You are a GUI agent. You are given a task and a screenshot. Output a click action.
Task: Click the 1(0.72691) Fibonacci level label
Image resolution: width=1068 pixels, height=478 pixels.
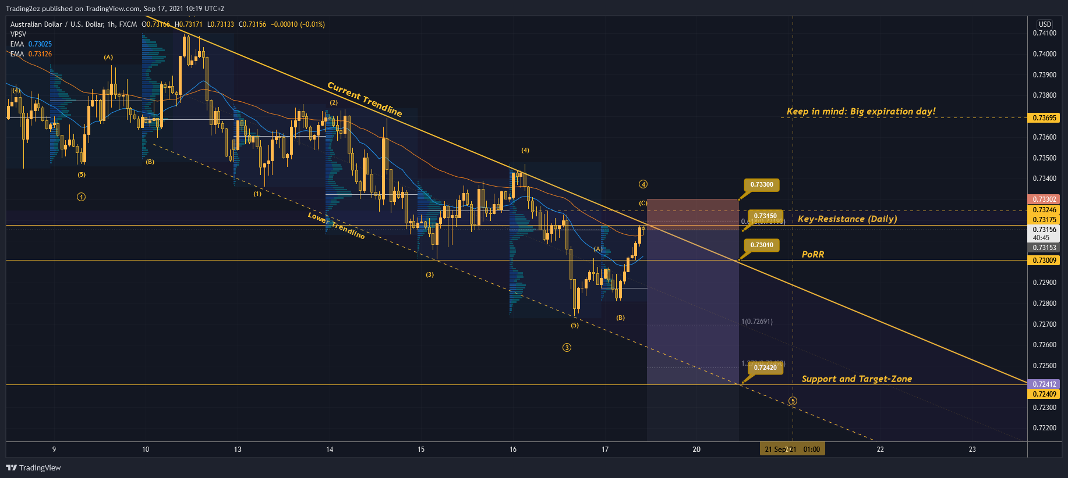click(x=757, y=322)
